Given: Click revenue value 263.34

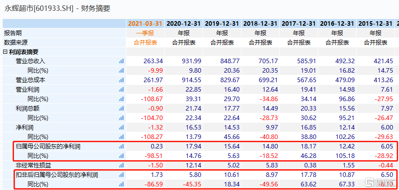Looking at the screenshot, I should point(153,61).
